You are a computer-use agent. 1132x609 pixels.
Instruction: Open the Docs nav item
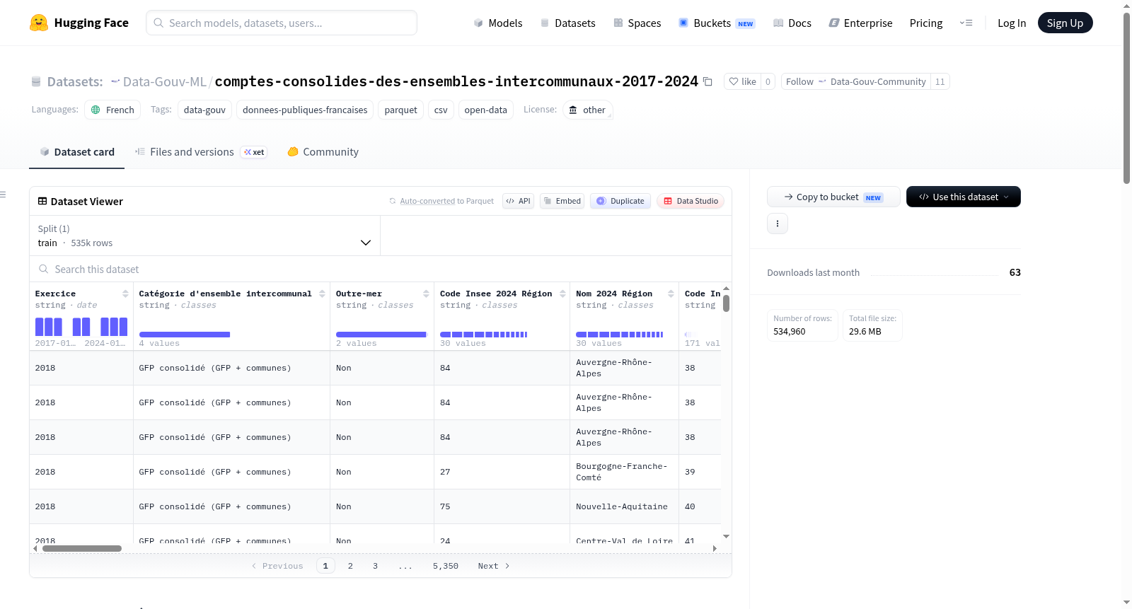tap(792, 23)
